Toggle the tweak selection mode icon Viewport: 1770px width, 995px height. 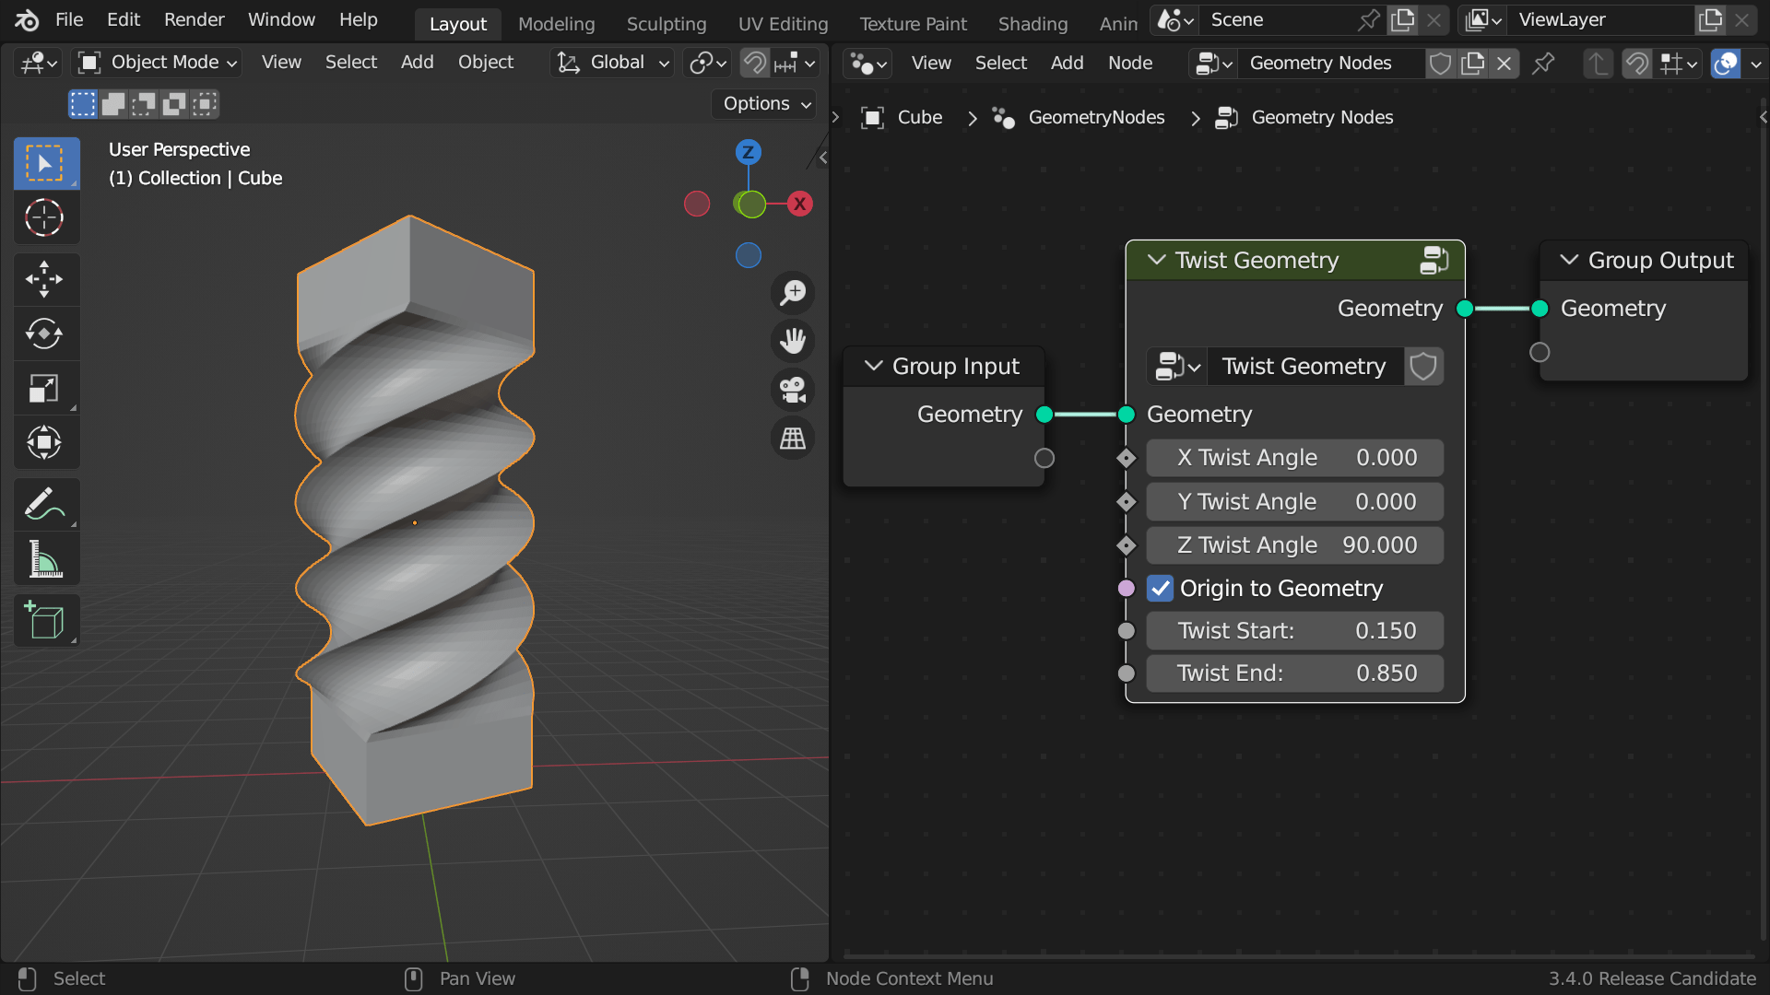[x=81, y=104]
